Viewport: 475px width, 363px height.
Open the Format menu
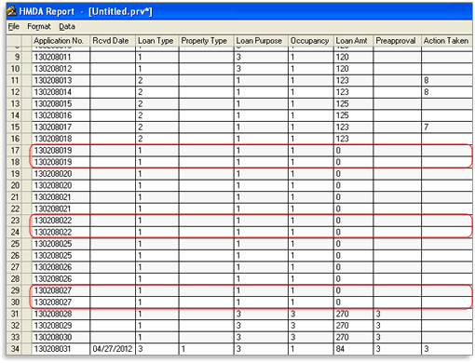39,27
